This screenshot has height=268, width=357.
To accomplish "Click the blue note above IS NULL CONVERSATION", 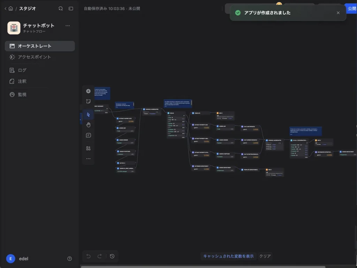I will click(x=305, y=132).
